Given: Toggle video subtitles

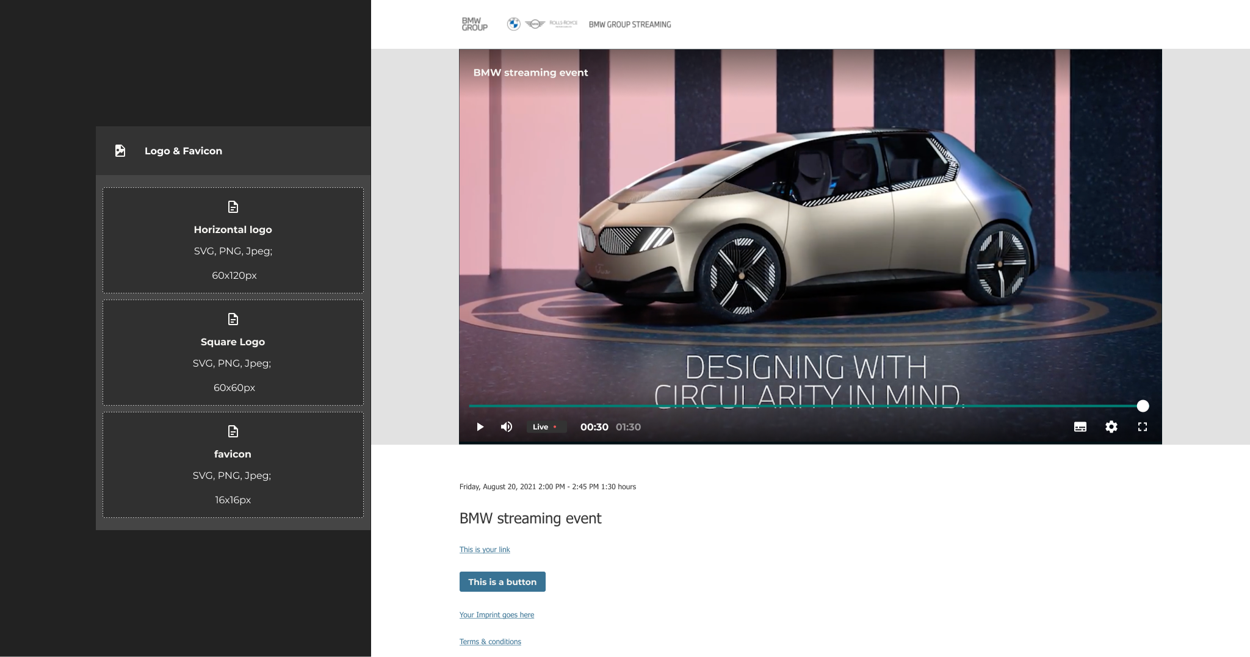Looking at the screenshot, I should 1080,427.
